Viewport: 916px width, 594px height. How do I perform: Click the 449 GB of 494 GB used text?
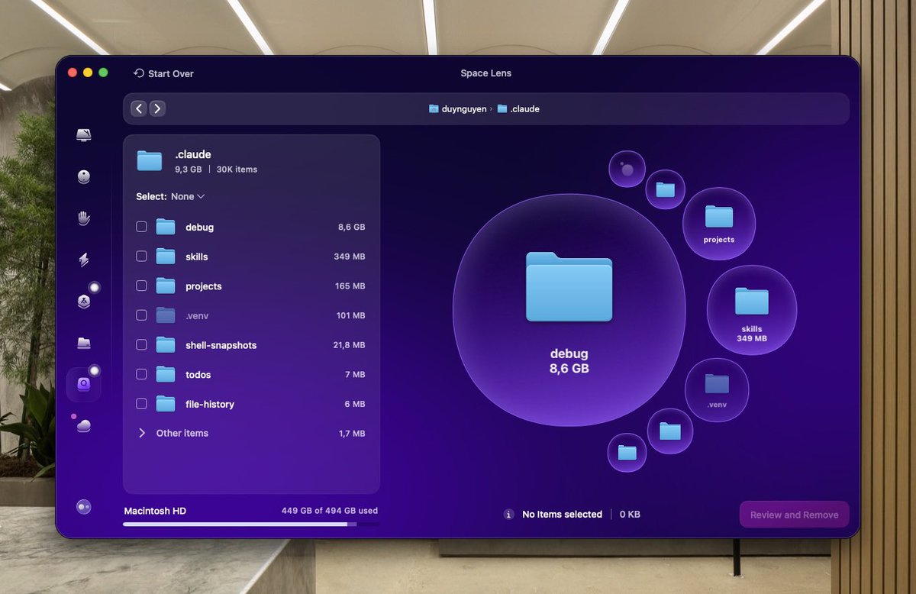[330, 511]
